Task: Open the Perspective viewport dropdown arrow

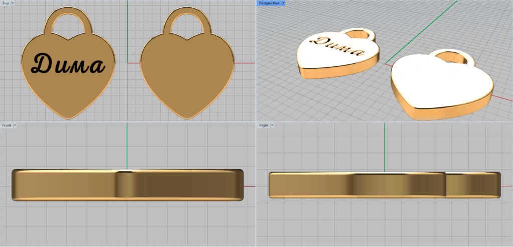Action: pyautogui.click(x=283, y=3)
